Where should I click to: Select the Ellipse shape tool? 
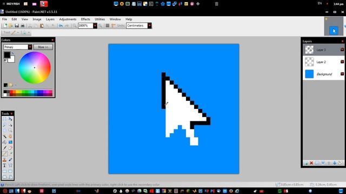coord(4,177)
